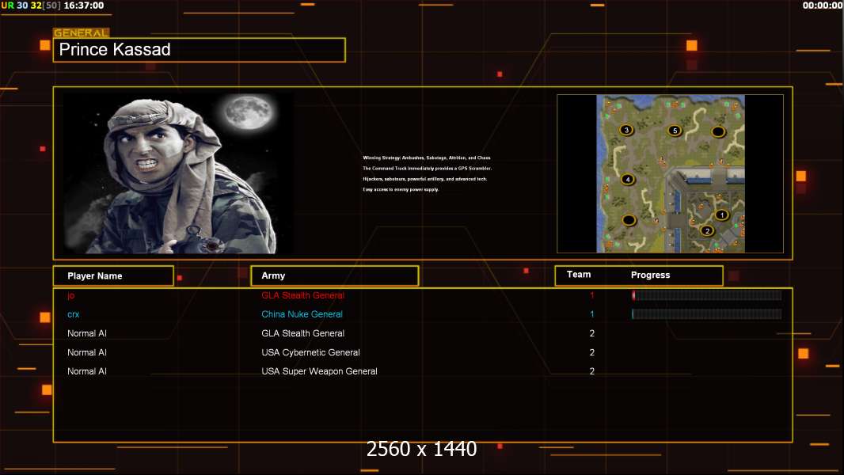Click the Team column header

pyautogui.click(x=579, y=275)
